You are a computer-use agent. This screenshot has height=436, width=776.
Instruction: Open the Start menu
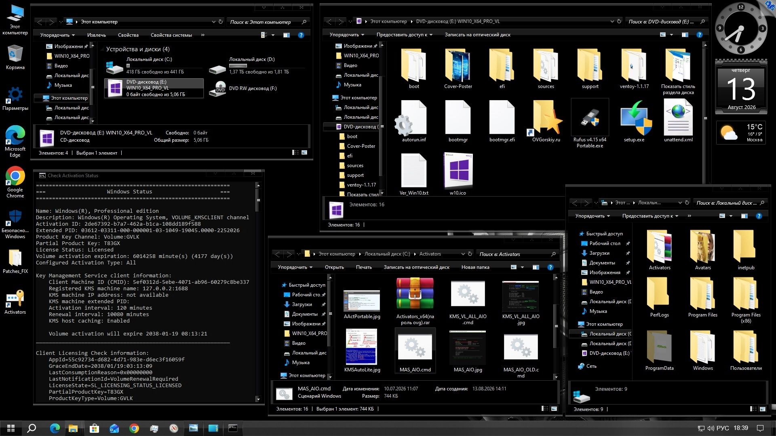(11, 428)
